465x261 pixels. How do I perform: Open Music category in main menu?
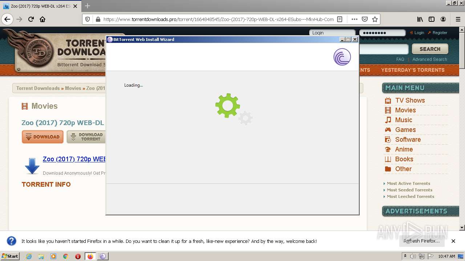[404, 120]
